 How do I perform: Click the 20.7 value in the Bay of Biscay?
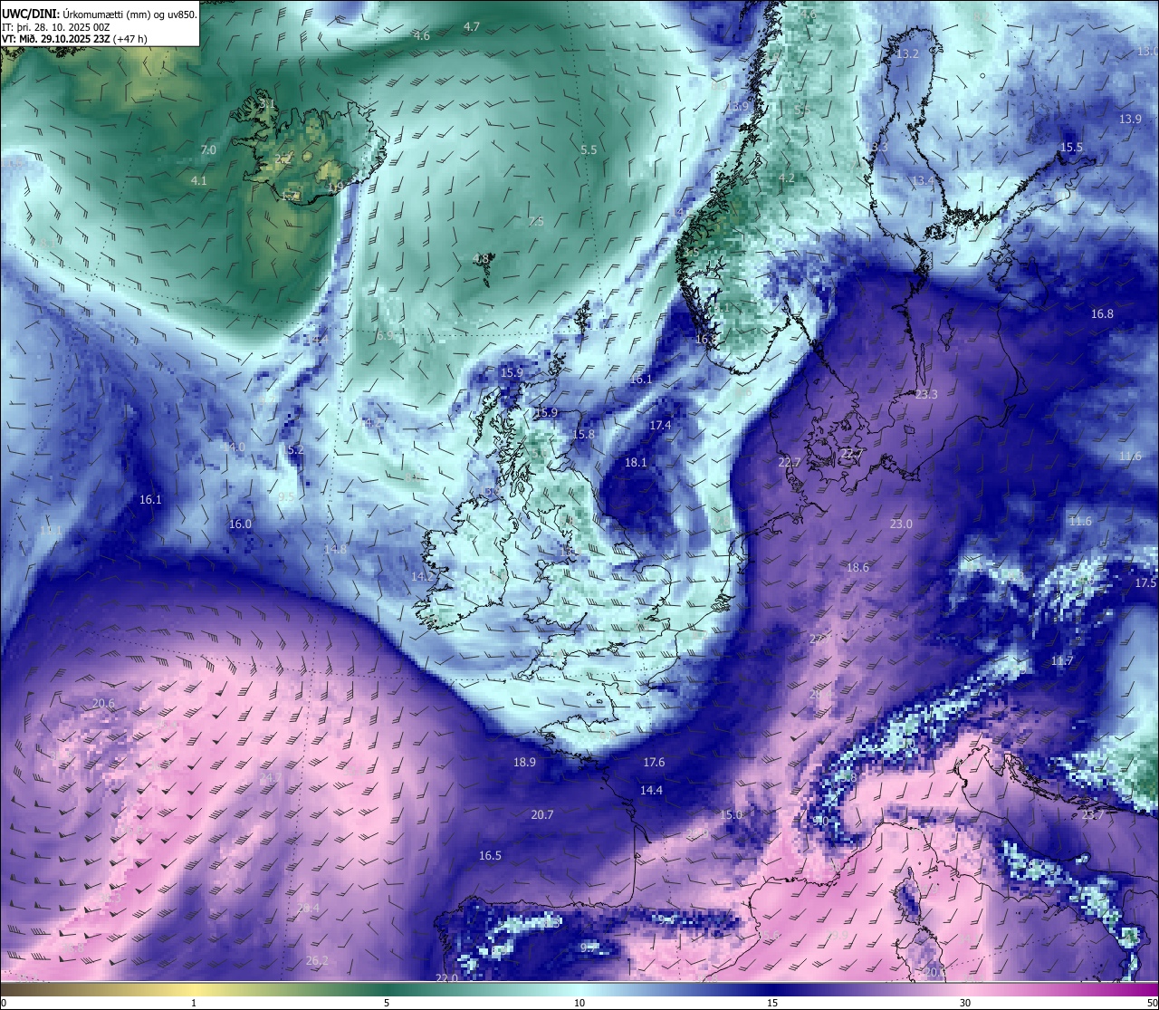(x=541, y=815)
